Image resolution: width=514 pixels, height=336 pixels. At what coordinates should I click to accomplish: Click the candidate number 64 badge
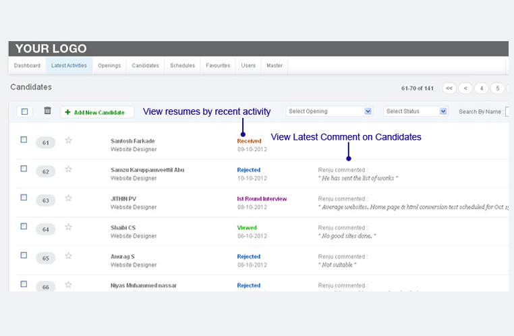coord(46,229)
